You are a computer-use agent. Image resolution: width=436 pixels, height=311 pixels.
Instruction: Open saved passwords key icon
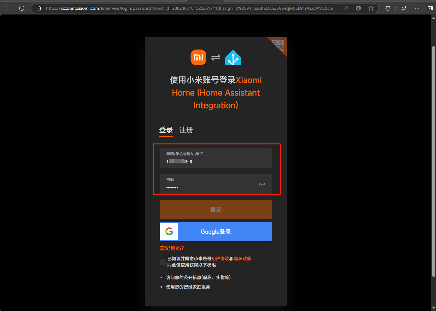click(346, 8)
